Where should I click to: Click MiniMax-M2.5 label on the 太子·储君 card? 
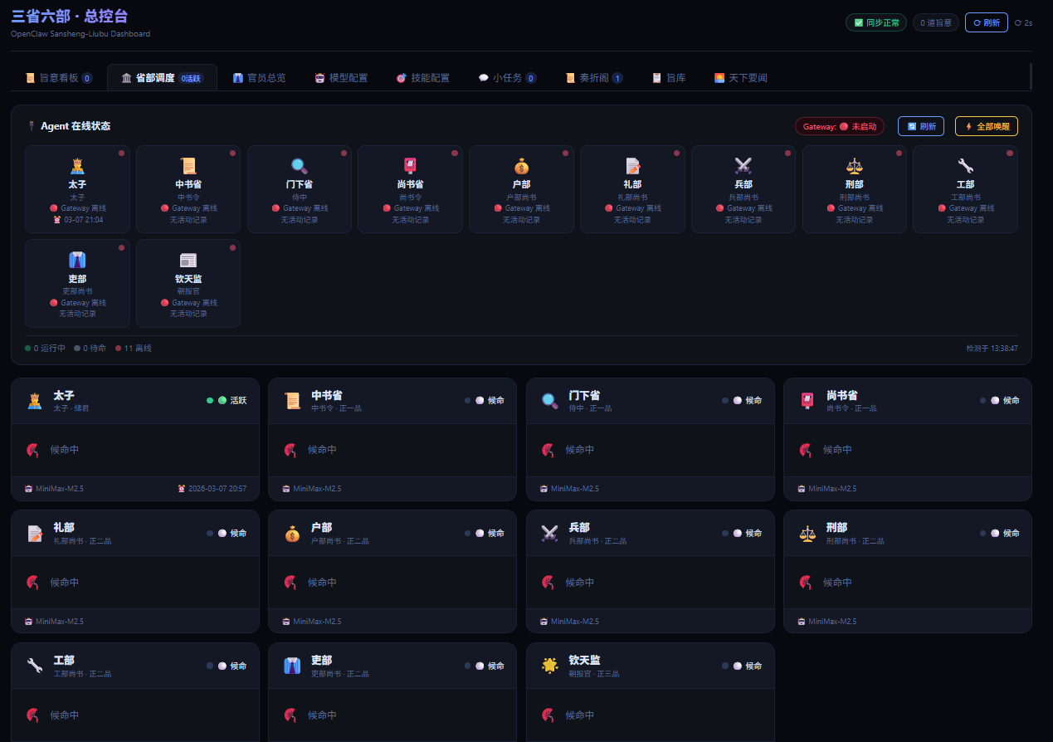tap(59, 489)
